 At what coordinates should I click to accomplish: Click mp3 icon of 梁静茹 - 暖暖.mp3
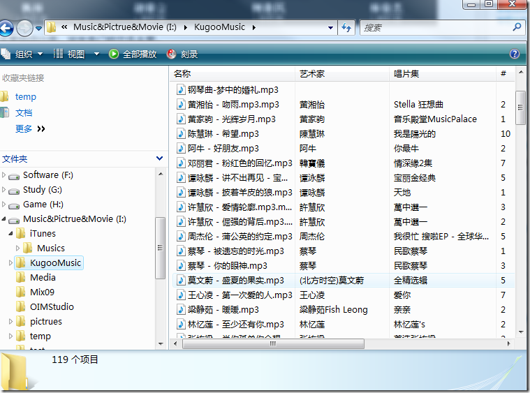[181, 309]
